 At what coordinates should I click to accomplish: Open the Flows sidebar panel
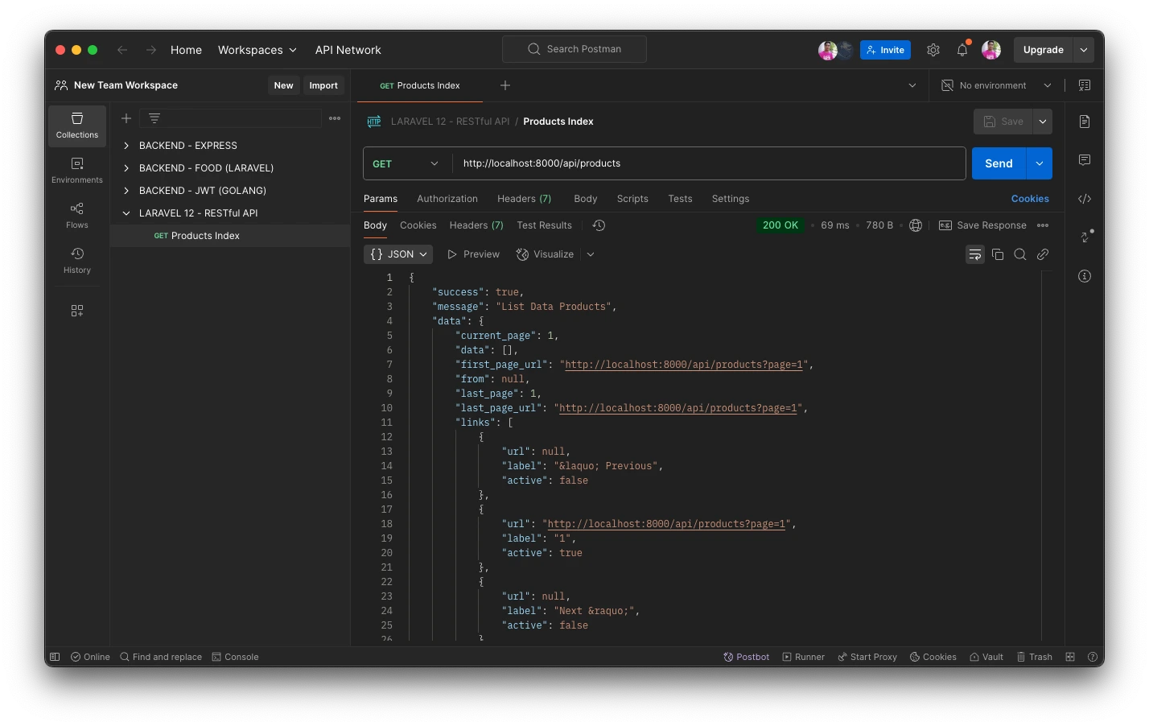click(x=77, y=216)
